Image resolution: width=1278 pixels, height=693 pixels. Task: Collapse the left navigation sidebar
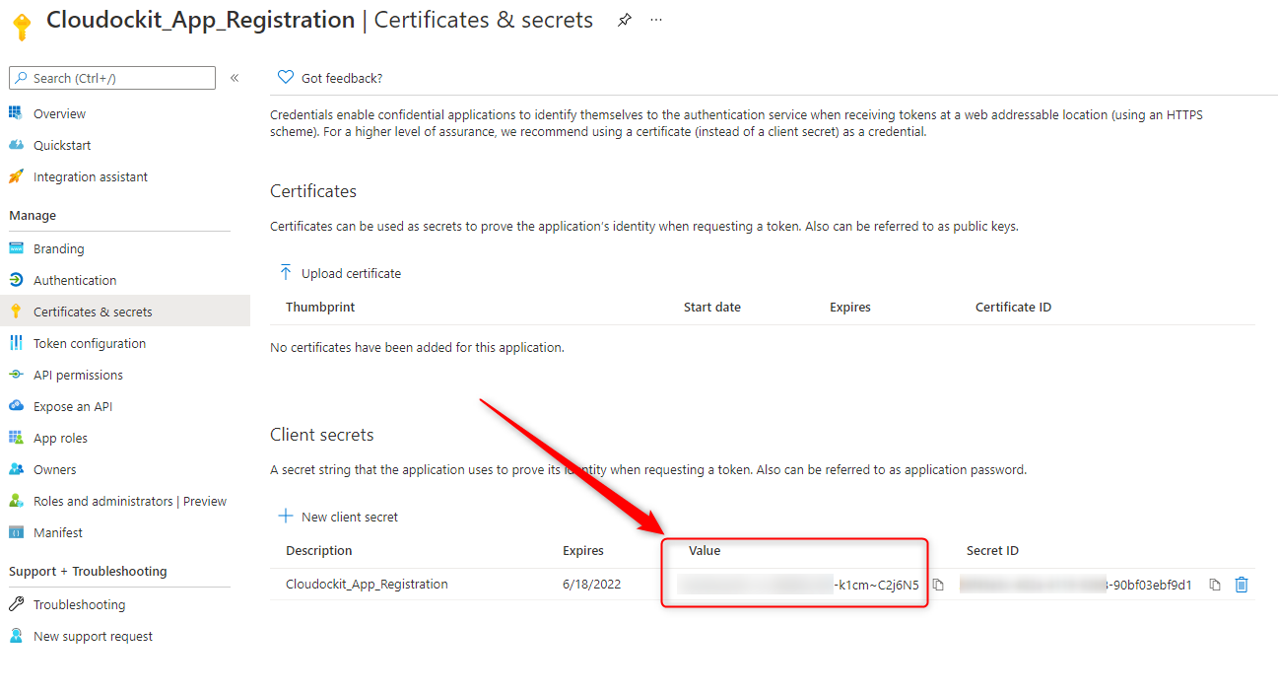point(234,77)
